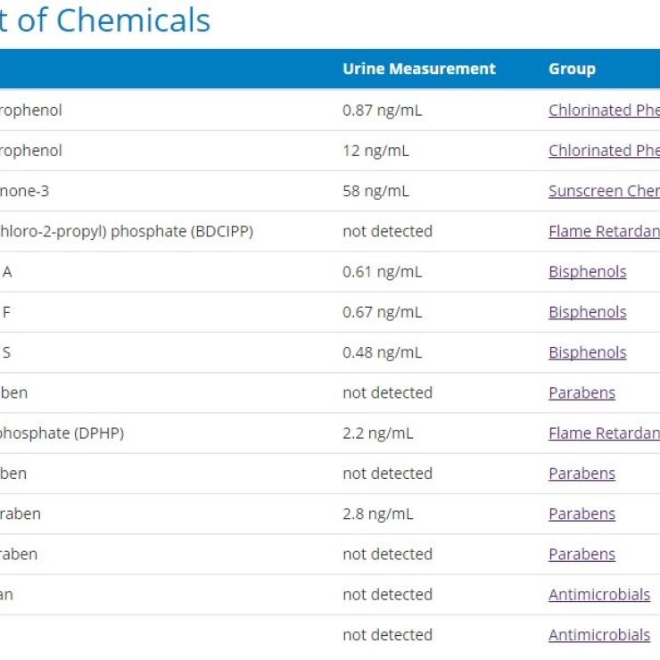The width and height of the screenshot is (660, 660).
Task: Click Bisphenols link beside 0.67 ng/mL
Action: pyautogui.click(x=587, y=312)
